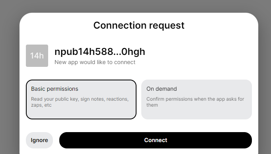Click the Confirm permissions when app asks text
271x154 pixels.
[195, 102]
